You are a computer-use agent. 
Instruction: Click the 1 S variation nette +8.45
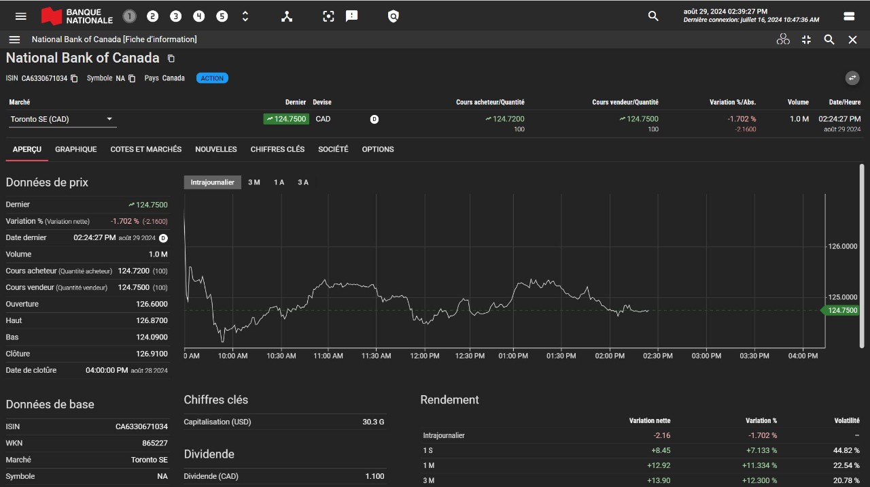coord(661,450)
